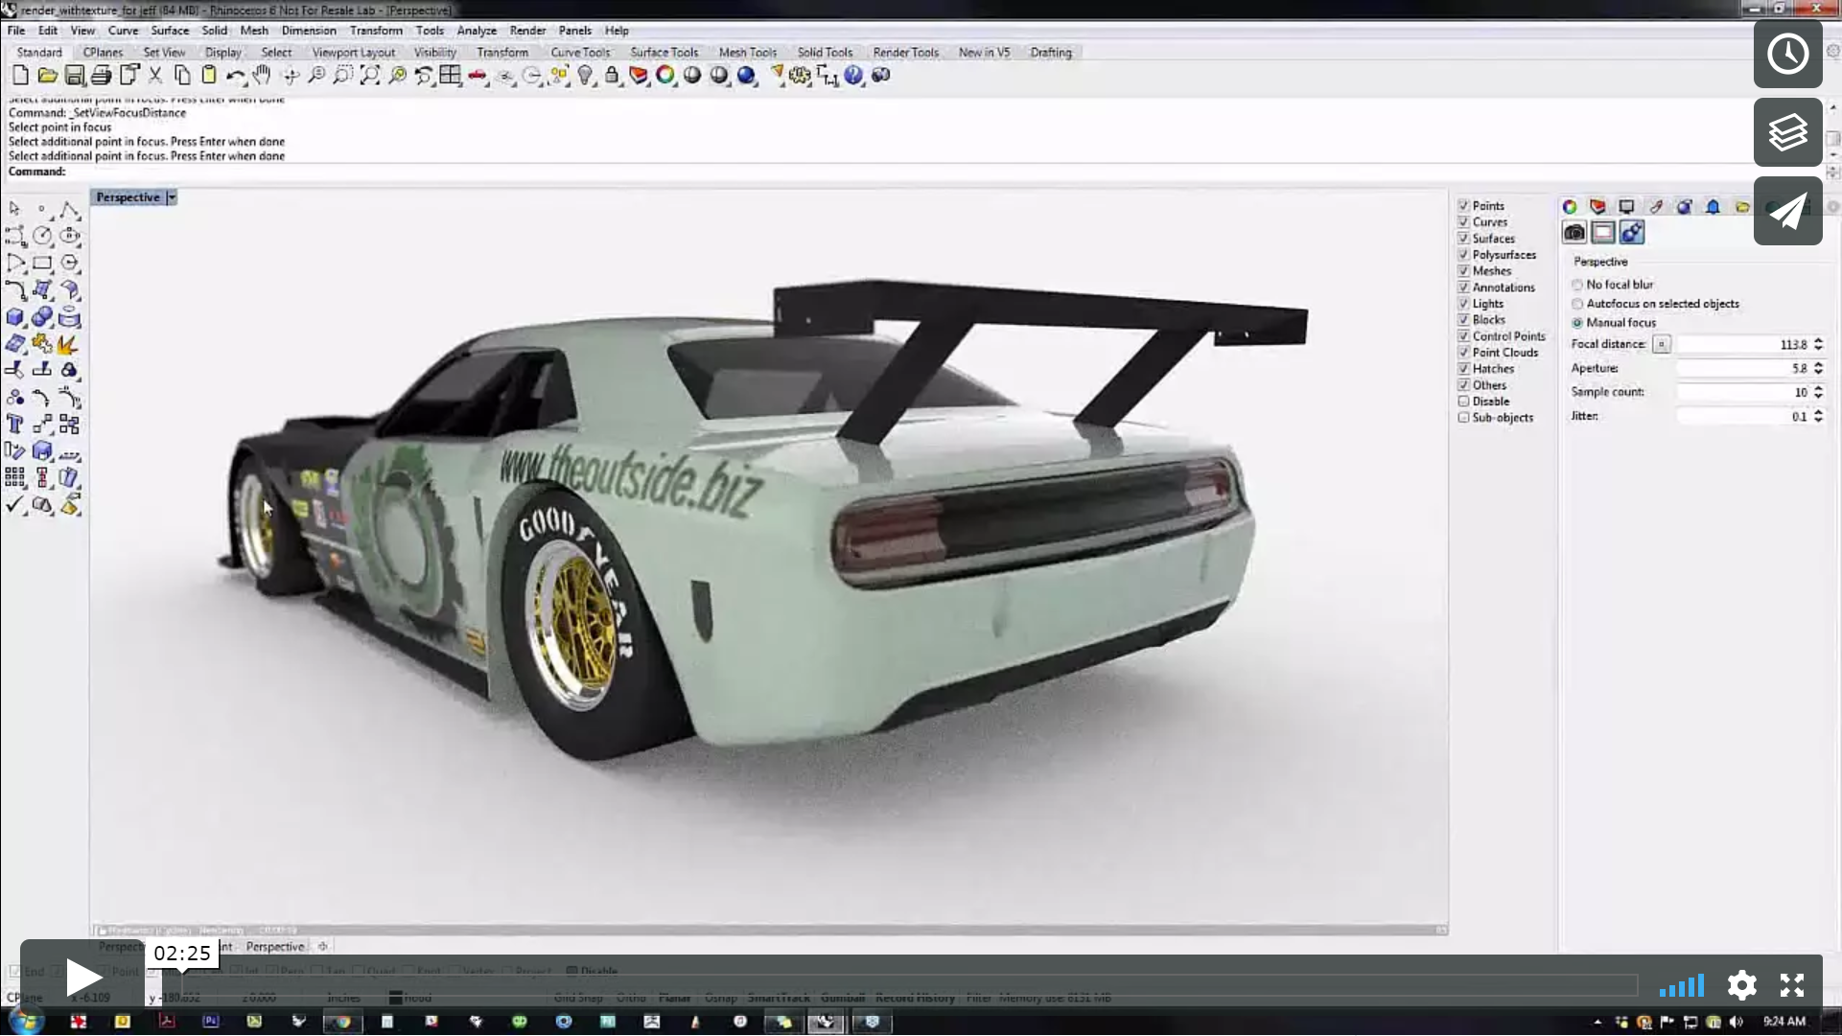Undo the last command with the arrow icon
Viewport: 1842px width, 1036px height.
tap(235, 75)
